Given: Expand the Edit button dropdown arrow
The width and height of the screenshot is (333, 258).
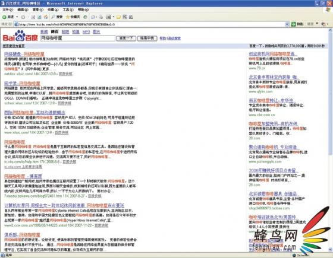Looking at the screenshot, I should pyautogui.click(x=114, y=17).
